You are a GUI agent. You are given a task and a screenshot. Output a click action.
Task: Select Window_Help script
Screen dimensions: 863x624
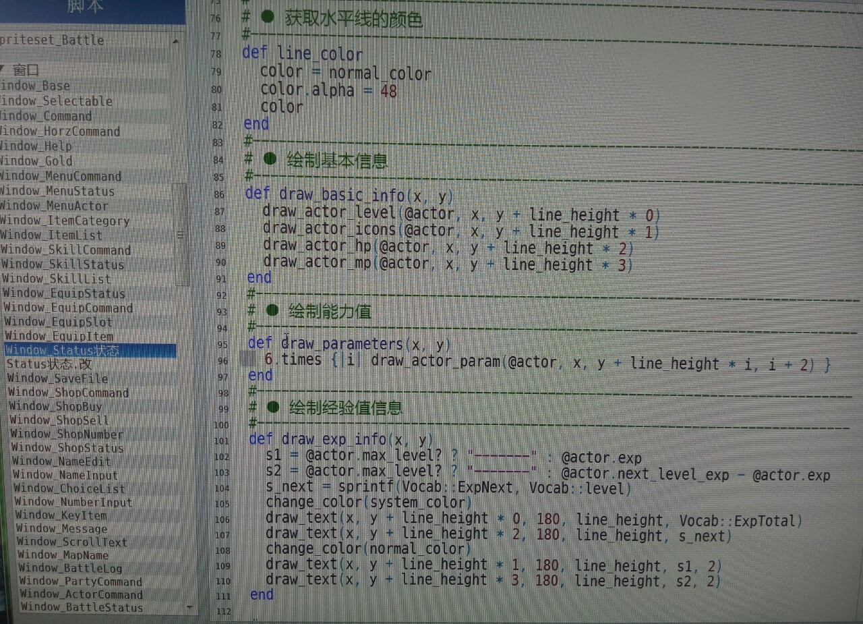[x=36, y=146]
